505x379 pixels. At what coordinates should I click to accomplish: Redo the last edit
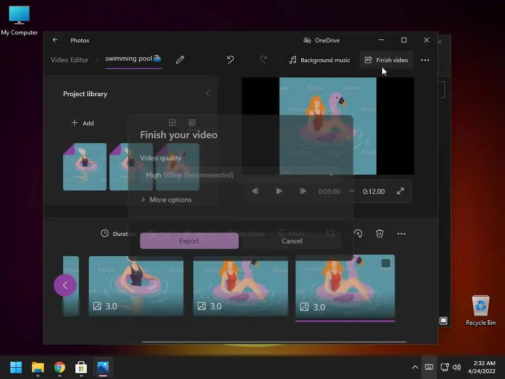263,60
